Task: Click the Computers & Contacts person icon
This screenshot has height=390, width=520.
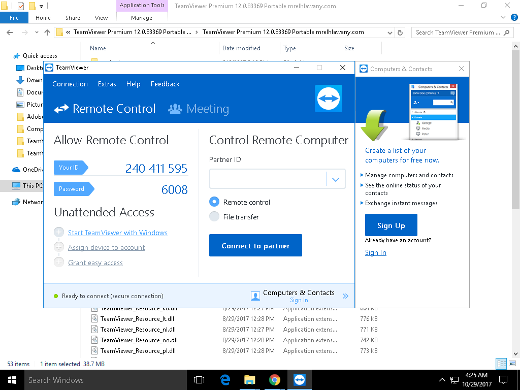Action: 255,296
